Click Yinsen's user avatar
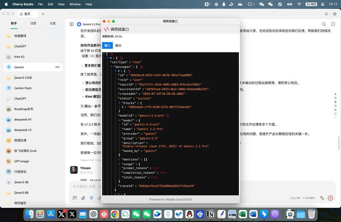The image size is (341, 222). 74,170
